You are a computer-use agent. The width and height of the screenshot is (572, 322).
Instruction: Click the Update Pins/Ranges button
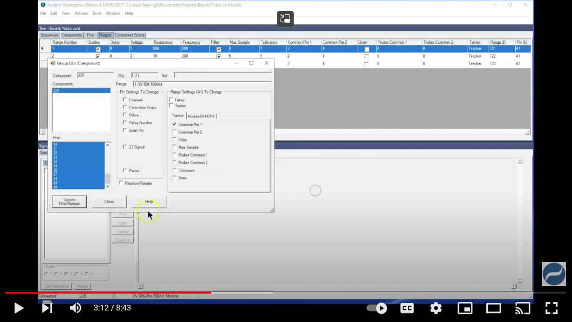pyautogui.click(x=69, y=201)
